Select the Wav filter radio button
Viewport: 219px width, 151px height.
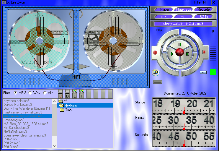point(30,93)
